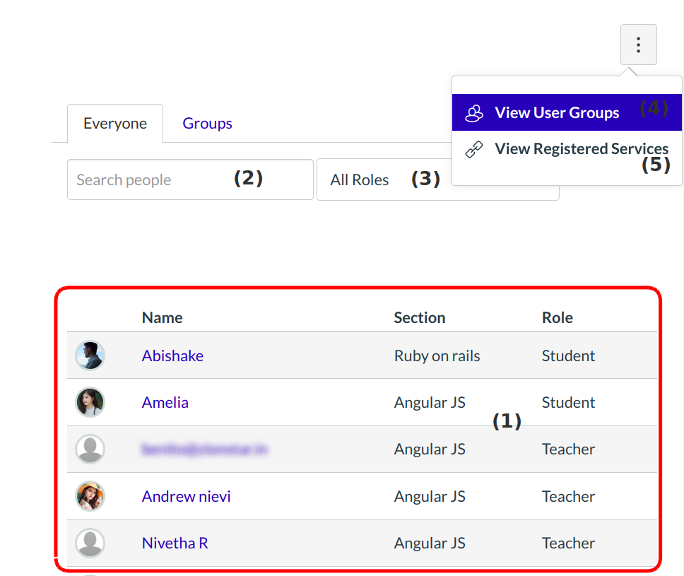Select View User Groups from the menu
Screen dimensions: 684x576
coord(557,113)
